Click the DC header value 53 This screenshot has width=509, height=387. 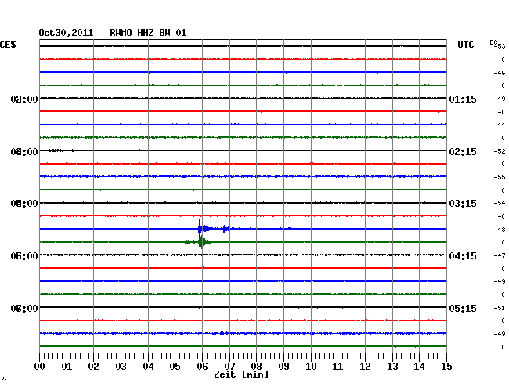click(501, 46)
